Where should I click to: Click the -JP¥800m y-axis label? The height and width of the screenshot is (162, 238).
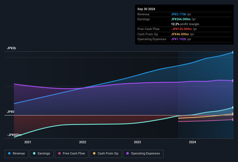(x=14, y=135)
